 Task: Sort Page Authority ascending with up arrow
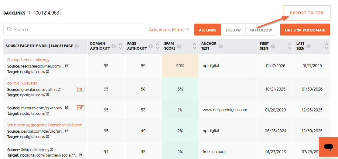(x=158, y=44)
